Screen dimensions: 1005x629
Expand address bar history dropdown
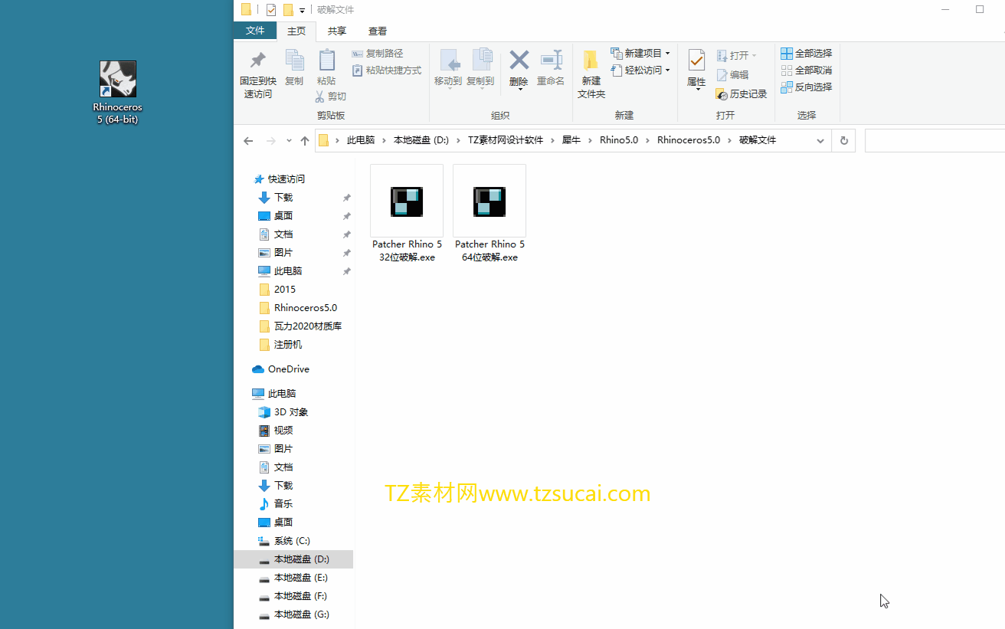820,141
